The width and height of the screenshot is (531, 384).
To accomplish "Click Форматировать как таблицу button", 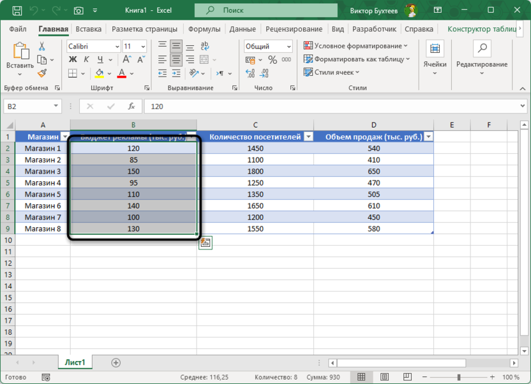I will [357, 59].
